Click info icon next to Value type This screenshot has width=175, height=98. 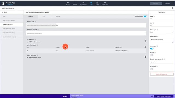157,30
